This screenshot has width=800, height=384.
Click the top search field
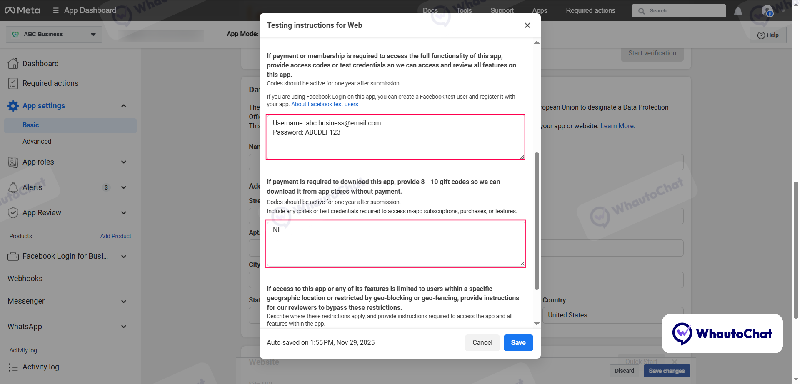point(679,11)
